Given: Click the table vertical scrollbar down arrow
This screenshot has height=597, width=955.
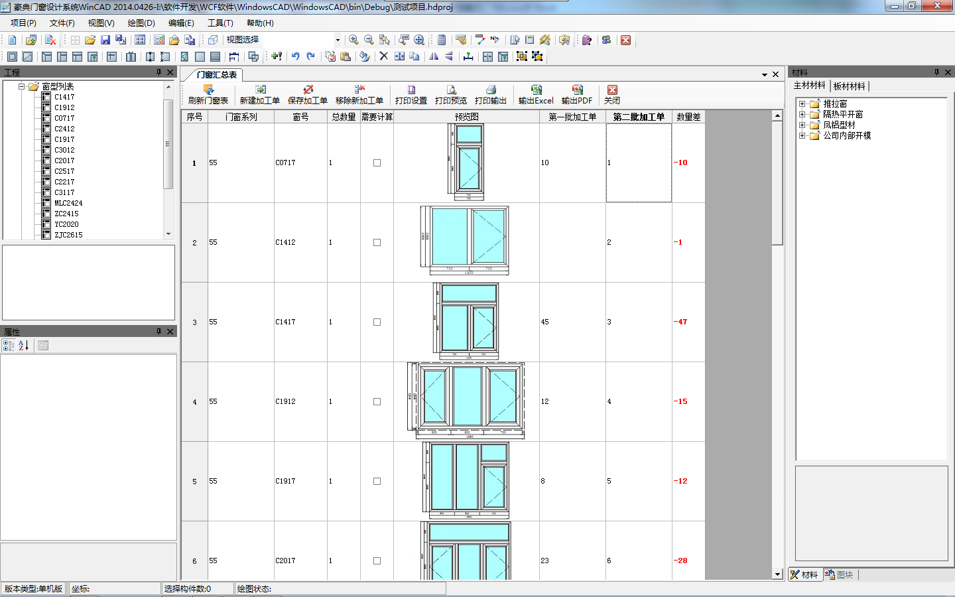Looking at the screenshot, I should 777,574.
